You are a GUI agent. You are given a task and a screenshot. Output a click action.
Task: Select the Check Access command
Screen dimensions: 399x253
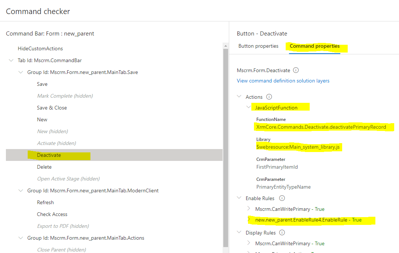52,214
